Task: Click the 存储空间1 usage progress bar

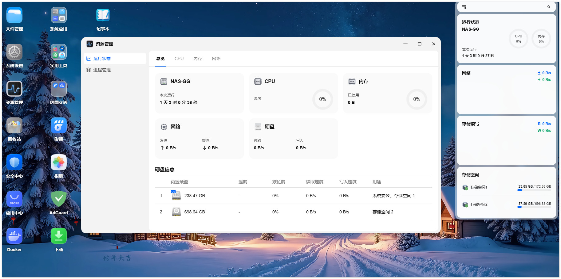Action: click(534, 190)
